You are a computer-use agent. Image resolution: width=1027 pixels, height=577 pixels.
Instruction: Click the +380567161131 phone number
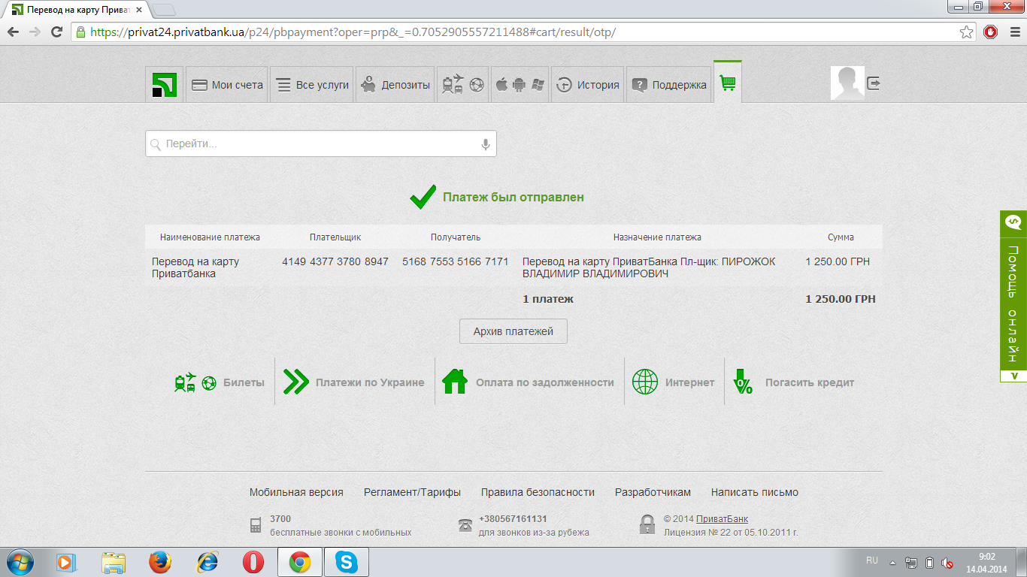coord(513,519)
